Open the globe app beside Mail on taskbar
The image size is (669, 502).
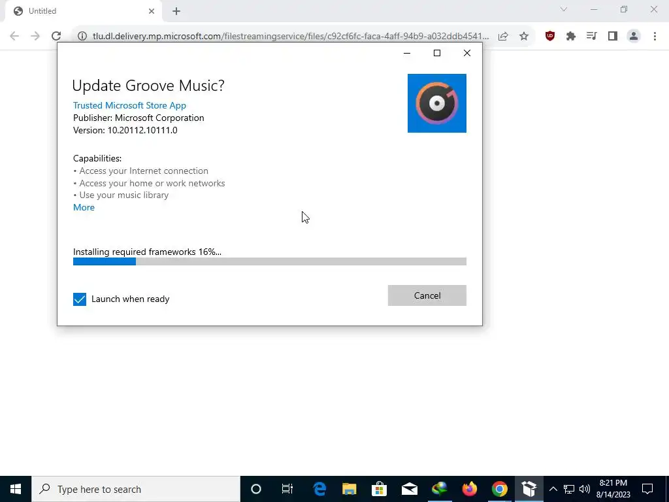click(440, 489)
